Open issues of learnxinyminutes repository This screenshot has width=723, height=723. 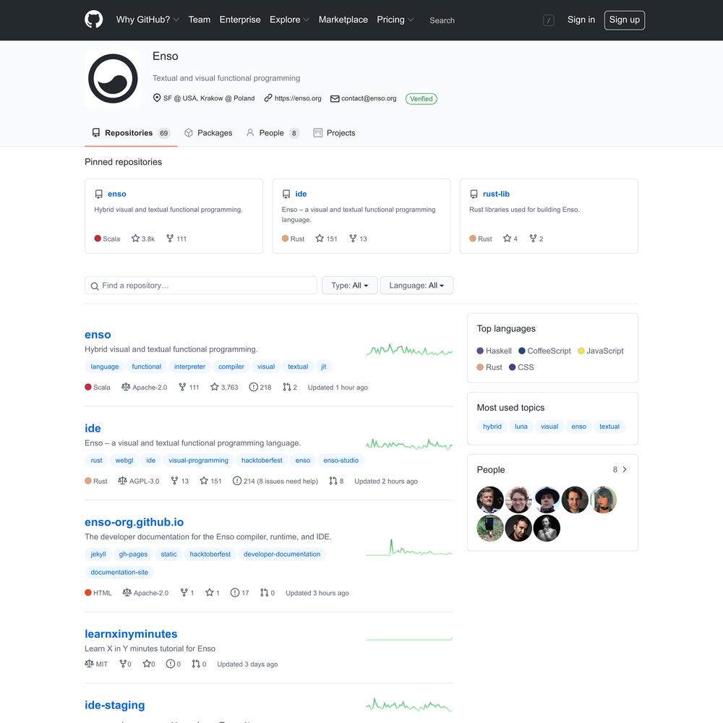[174, 664]
